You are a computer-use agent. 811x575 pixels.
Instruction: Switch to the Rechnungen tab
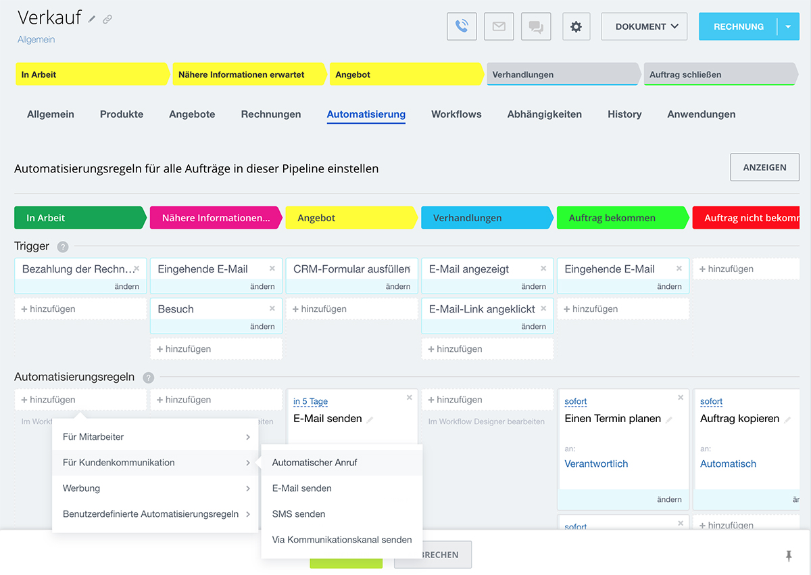(x=271, y=114)
